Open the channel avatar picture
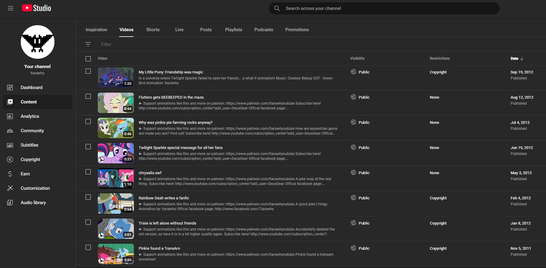 pyautogui.click(x=38, y=42)
